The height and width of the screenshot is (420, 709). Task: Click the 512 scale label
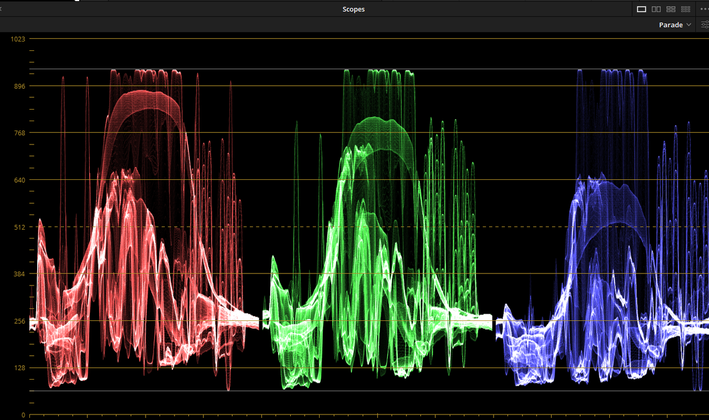20,227
